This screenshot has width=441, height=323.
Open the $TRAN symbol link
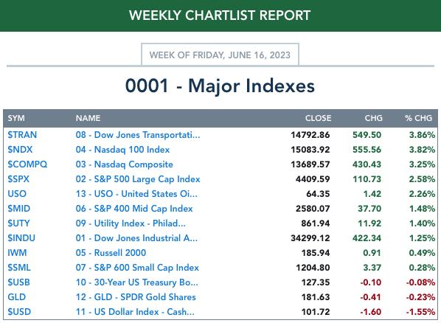click(22, 135)
